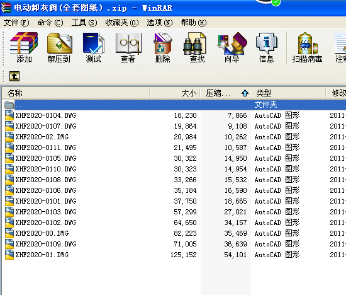Launch the 向导 (Wizard) icon
The height and width of the screenshot is (295, 346).
tap(232, 43)
